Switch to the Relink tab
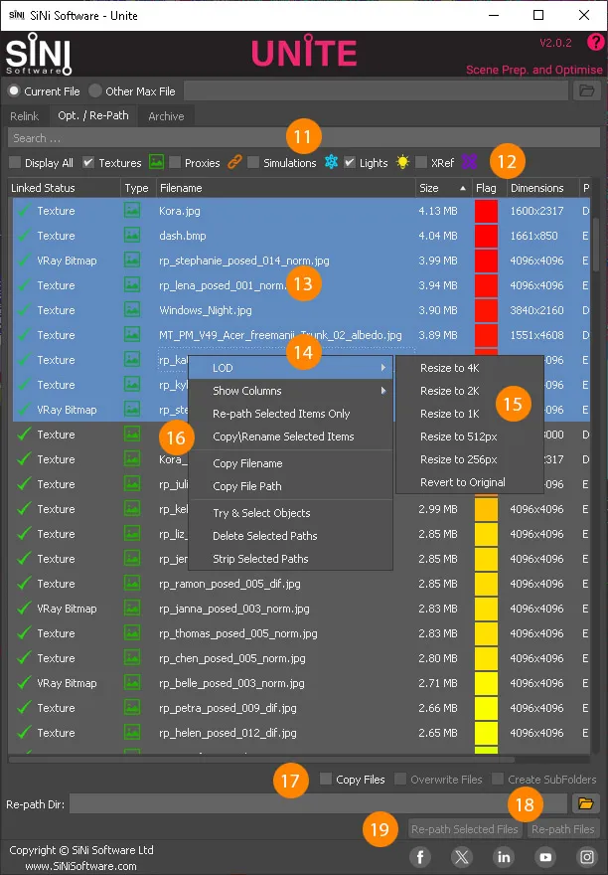 point(25,116)
